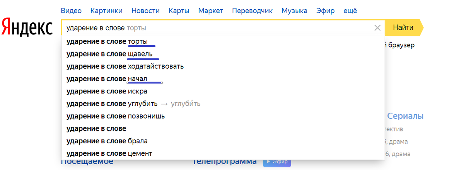Screen dimensions: 464x170
Task: Open the Музыка tab
Action: pos(294,10)
